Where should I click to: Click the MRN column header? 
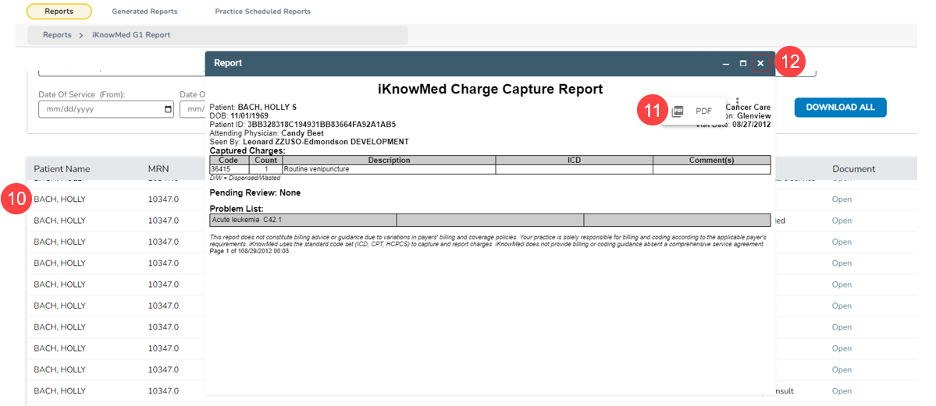[158, 169]
